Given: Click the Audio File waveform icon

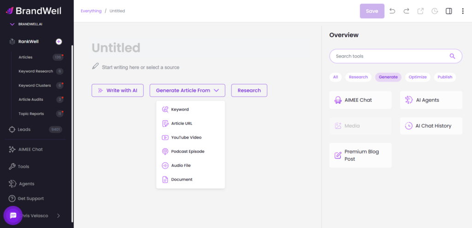Looking at the screenshot, I should 165,165.
